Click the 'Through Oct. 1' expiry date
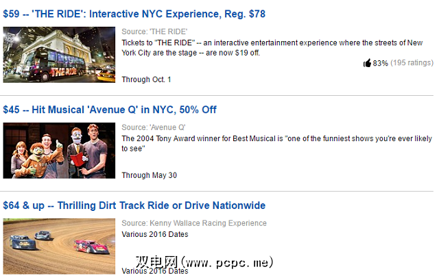This screenshot has width=439, height=278. [x=147, y=79]
